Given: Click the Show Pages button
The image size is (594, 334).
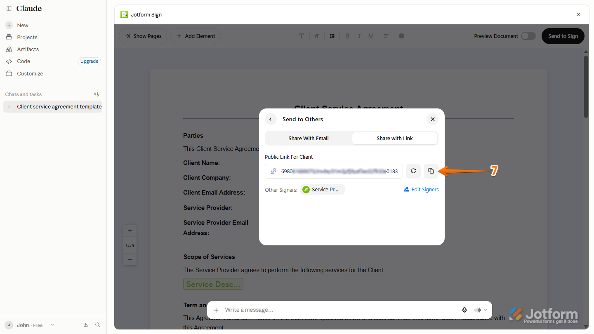Looking at the screenshot, I should [x=143, y=36].
